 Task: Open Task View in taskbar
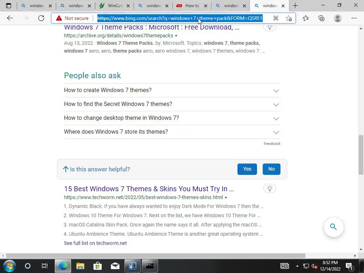44,266
